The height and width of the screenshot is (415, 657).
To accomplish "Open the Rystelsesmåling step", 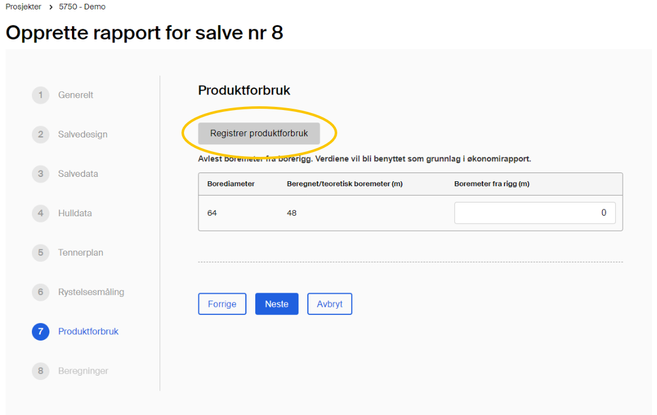I will (91, 292).
